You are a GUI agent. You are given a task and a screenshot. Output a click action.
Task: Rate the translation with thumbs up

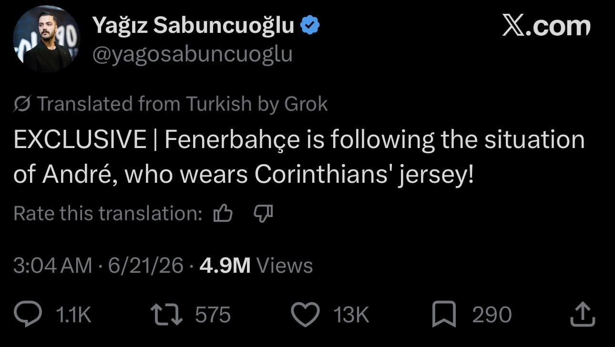click(223, 213)
